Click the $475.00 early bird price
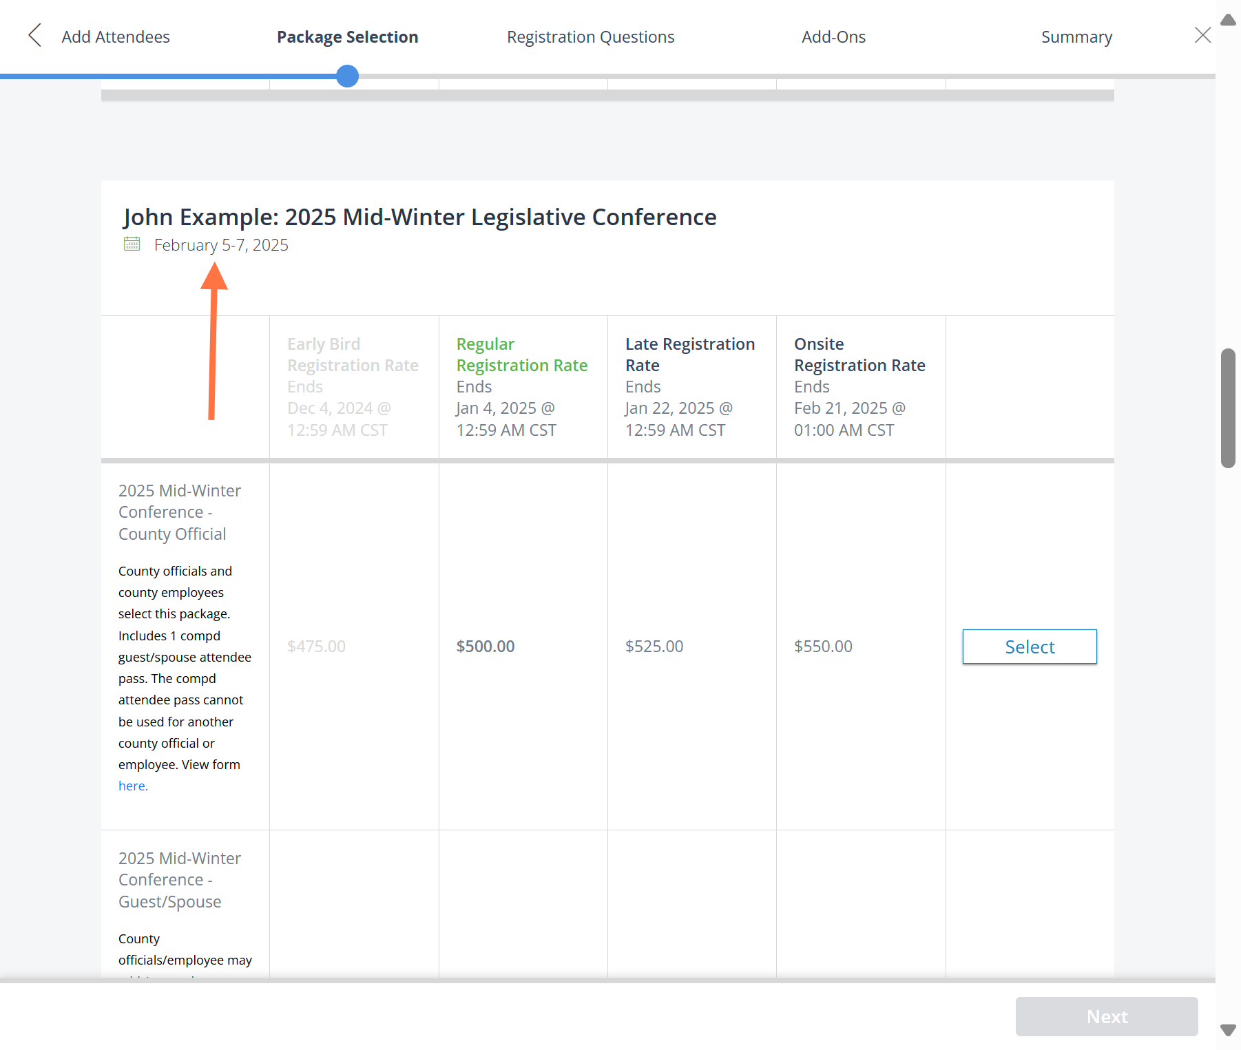This screenshot has width=1241, height=1050. coord(316,646)
